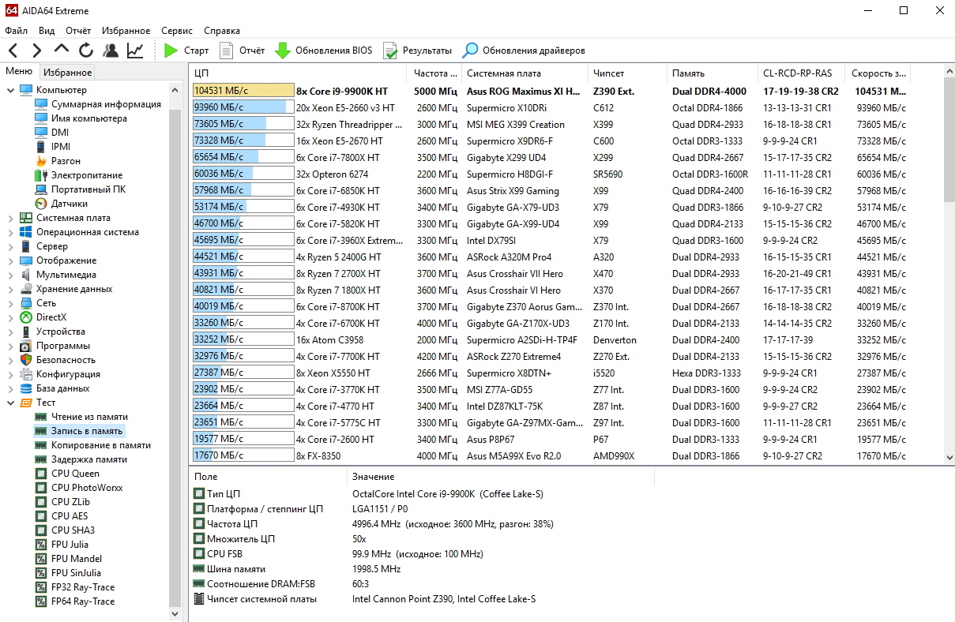Sort by Чипсет column header
Image resolution: width=955 pixels, height=622 pixels.
[x=627, y=73]
